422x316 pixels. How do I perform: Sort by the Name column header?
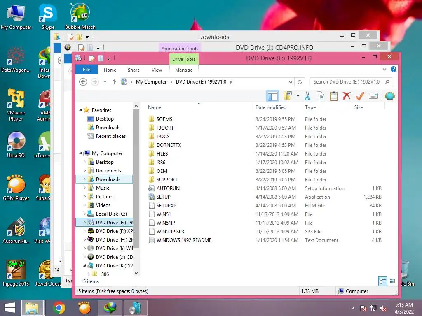(x=155, y=107)
